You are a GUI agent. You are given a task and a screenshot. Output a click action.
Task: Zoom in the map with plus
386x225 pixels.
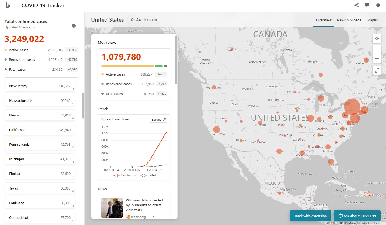click(x=377, y=50)
